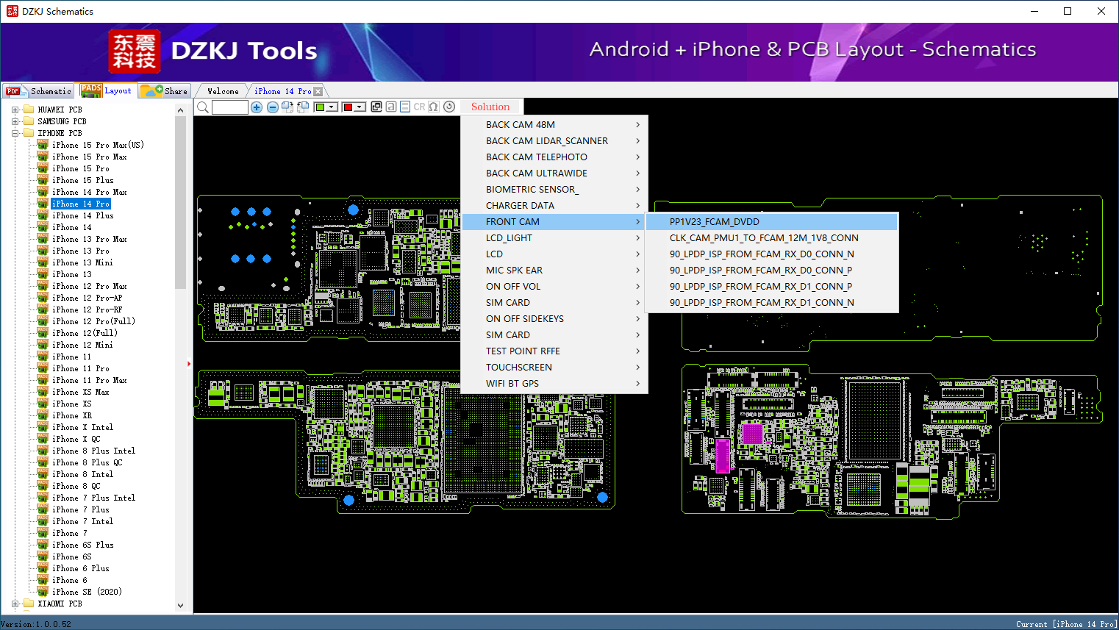Select 90_LPDP_ISP_FROM_FCAM_RX_D1_CONN_P entry
Screen dimensions: 1119x630
(x=772, y=287)
